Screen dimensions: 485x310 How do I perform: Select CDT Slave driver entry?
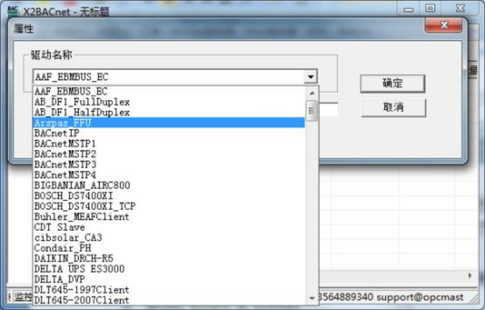click(169, 227)
